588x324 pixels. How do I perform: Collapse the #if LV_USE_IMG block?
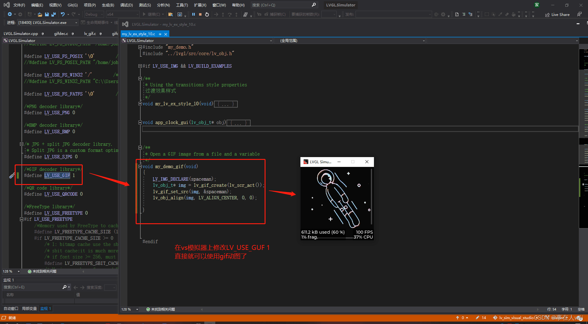click(140, 66)
